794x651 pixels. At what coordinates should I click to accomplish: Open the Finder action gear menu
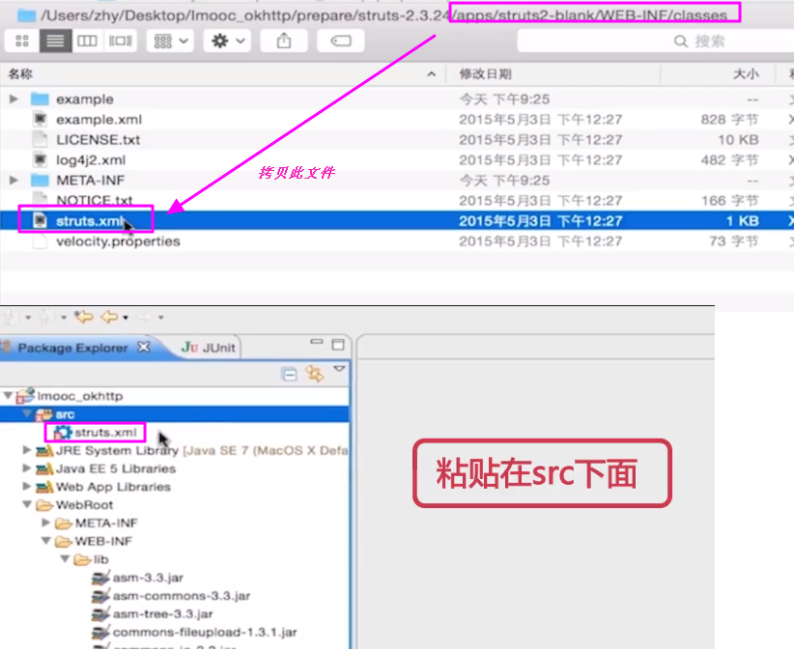227,41
